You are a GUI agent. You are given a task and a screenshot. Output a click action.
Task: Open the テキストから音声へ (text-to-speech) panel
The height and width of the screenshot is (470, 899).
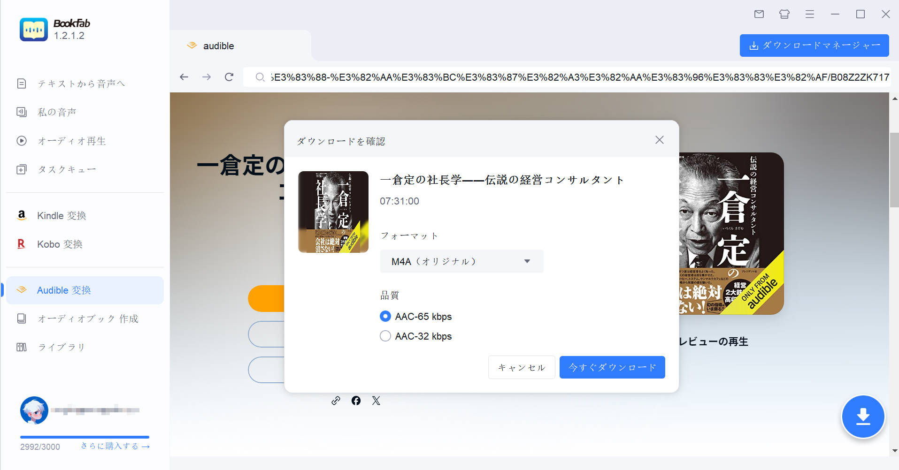pos(81,83)
